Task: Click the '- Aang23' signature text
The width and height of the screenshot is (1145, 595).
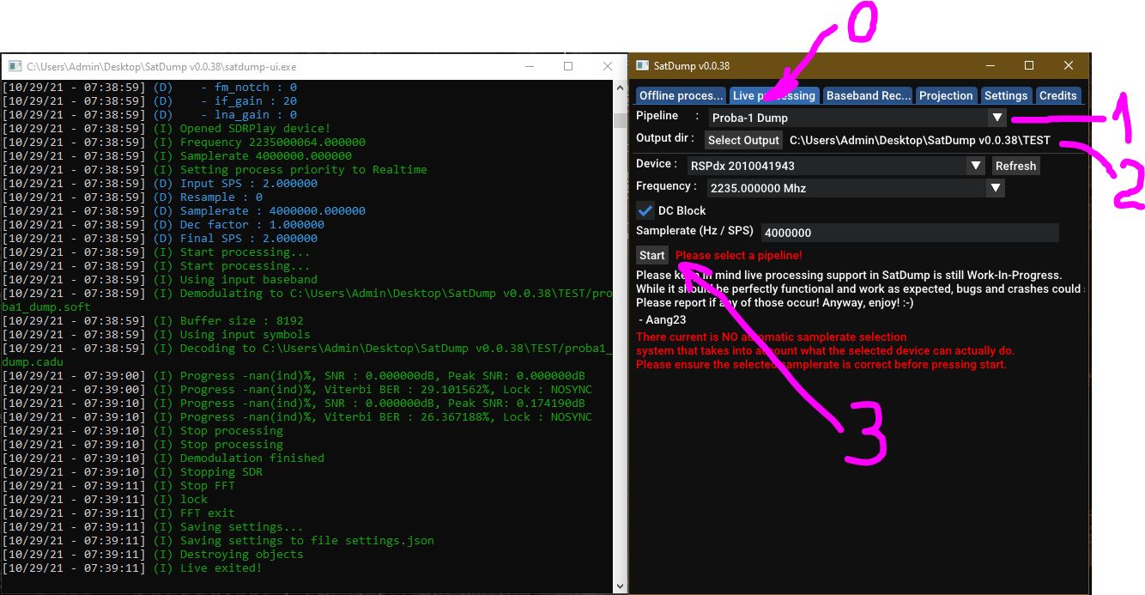Action: click(663, 319)
